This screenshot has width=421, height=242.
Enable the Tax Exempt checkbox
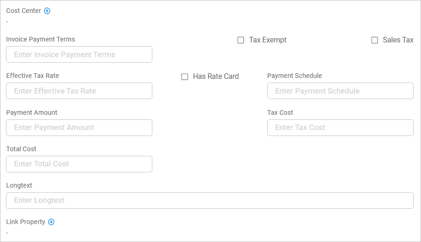pos(241,40)
